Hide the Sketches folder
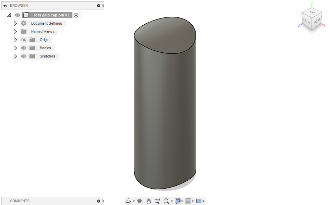The height and width of the screenshot is (205, 330). (x=23, y=56)
